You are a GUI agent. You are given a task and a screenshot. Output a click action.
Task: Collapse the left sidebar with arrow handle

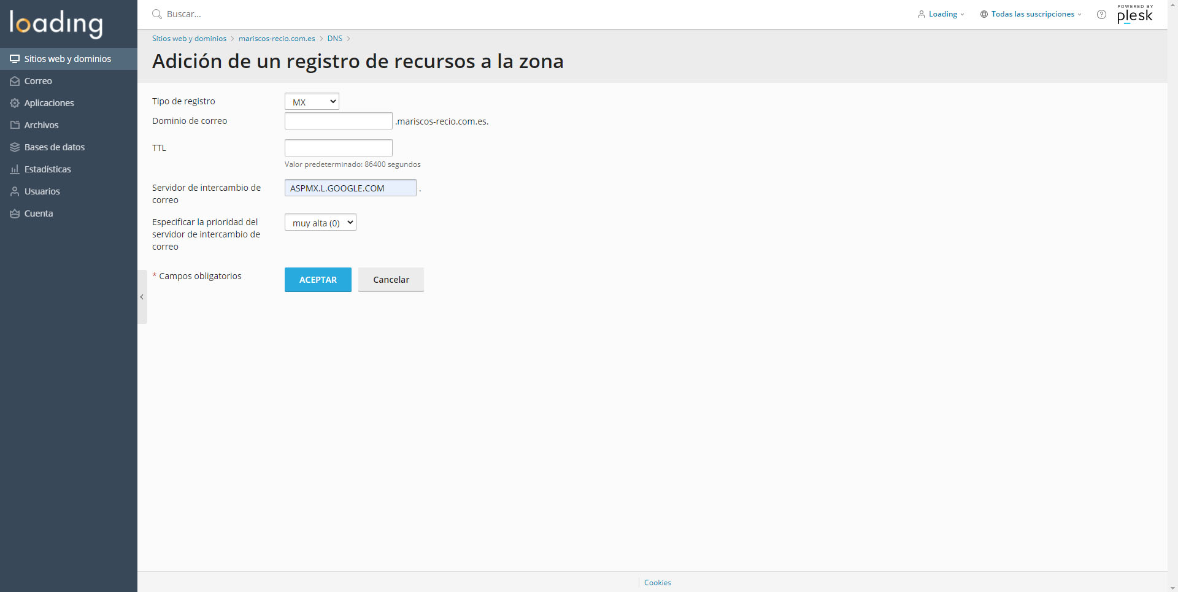point(142,297)
